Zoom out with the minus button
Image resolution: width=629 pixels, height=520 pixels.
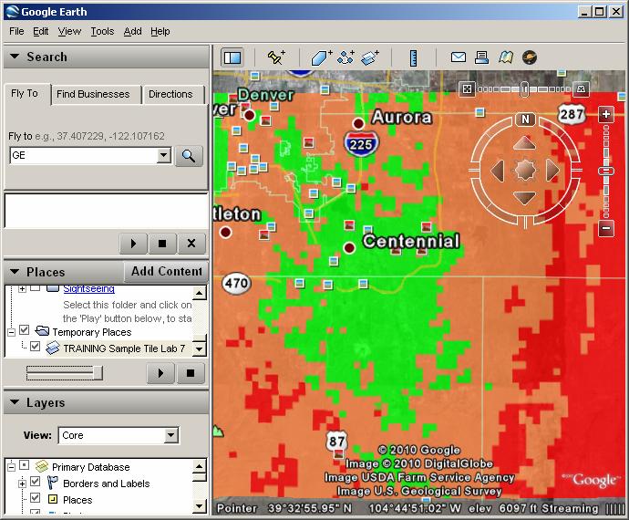click(605, 229)
